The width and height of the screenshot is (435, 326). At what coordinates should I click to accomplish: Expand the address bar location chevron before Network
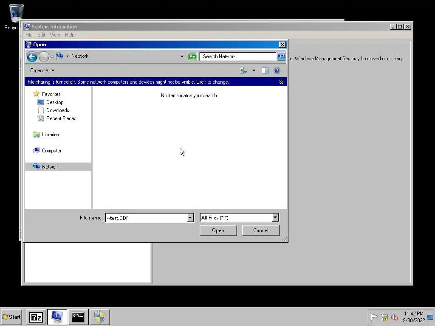point(68,56)
